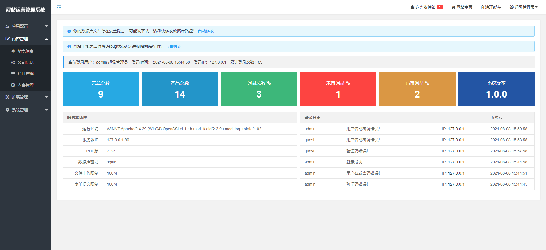
Task: Click the red inbox badge showing 1
Action: click(440, 7)
